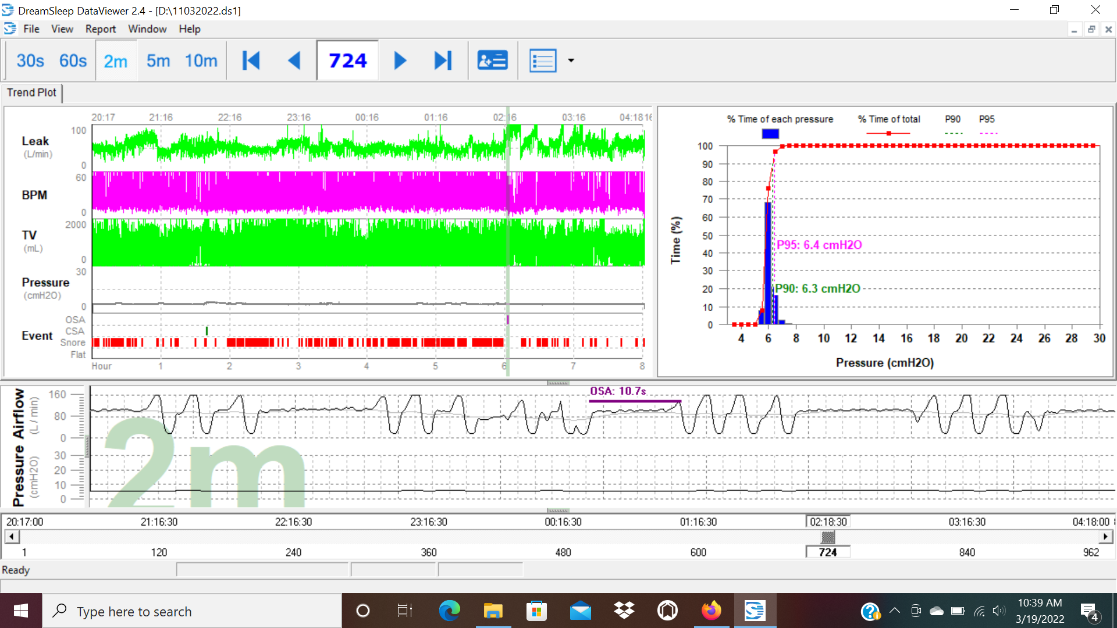
Task: Open the Window menu
Action: [x=147, y=29]
